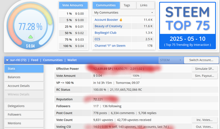
Task: Click the 1 % vote amount row
Action: pyautogui.click(x=73, y=14)
